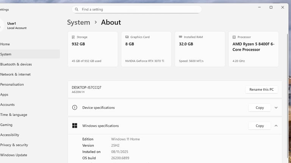Click the Storage card icon
291x163 pixels.
(x=73, y=37)
